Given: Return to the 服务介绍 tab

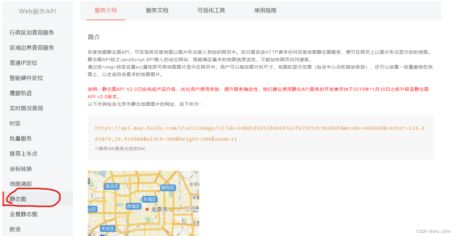Looking at the screenshot, I should (x=106, y=10).
